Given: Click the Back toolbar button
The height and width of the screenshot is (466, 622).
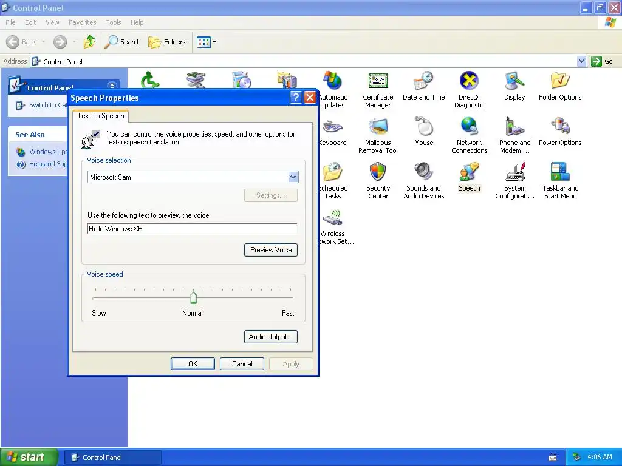Looking at the screenshot, I should pyautogui.click(x=21, y=42).
